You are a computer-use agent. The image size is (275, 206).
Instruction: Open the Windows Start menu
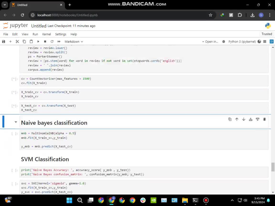click(x=69, y=200)
